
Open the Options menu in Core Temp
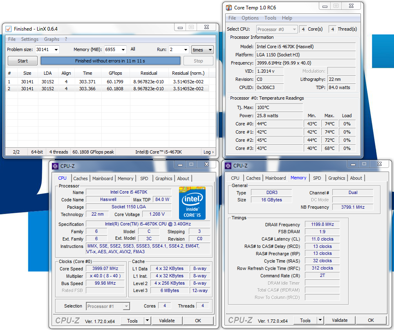250,18
